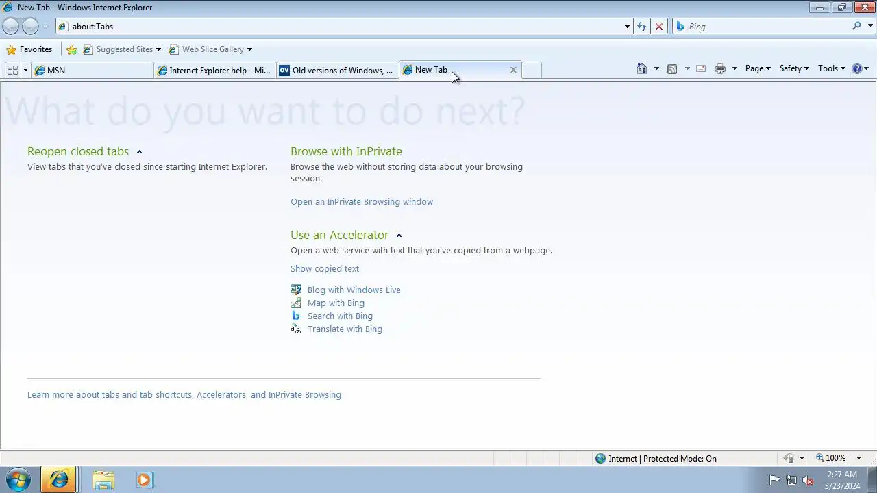Click the Quick Tabs grid icon
Screen dimensions: 877x493
coord(12,70)
